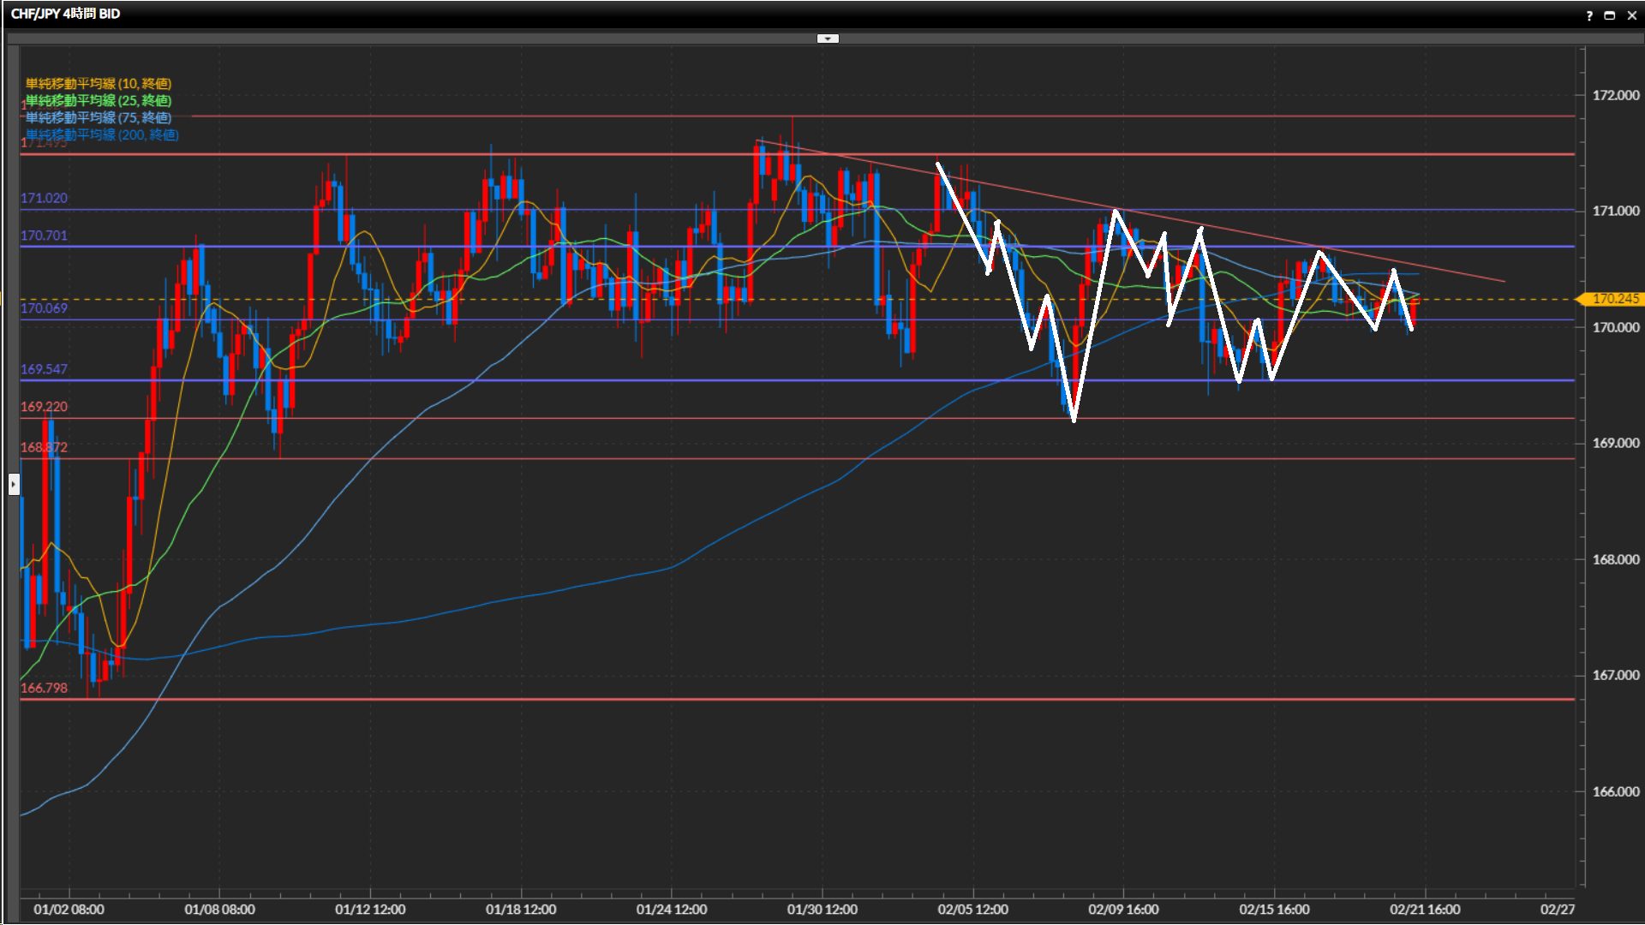Click the 168.872 horizontal line label

tap(44, 447)
